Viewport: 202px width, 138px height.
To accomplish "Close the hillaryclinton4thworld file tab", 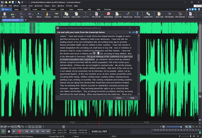I will pos(22,20).
